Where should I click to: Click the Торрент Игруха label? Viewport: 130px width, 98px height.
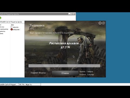click(x=38, y=73)
